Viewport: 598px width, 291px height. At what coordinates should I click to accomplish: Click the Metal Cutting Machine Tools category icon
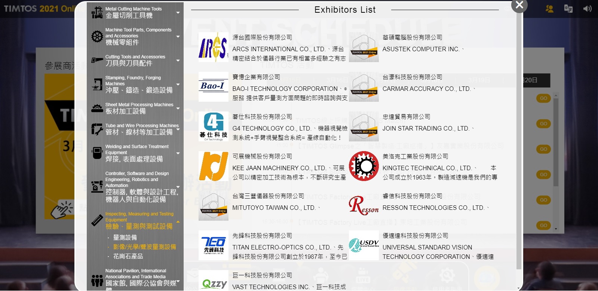pos(97,12)
